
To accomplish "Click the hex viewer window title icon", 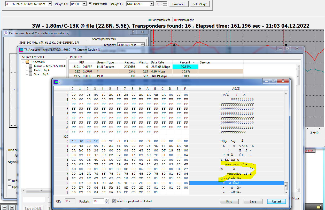I will (x=56, y=82).
